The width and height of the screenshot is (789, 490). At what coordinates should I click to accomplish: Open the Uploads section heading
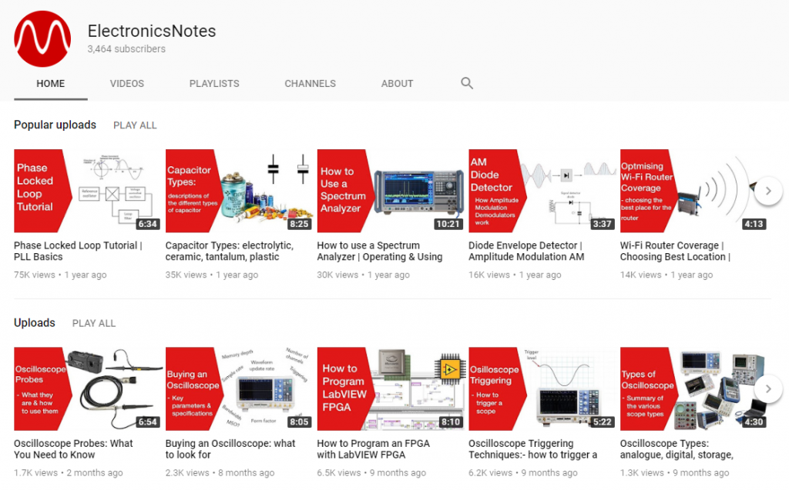point(34,322)
